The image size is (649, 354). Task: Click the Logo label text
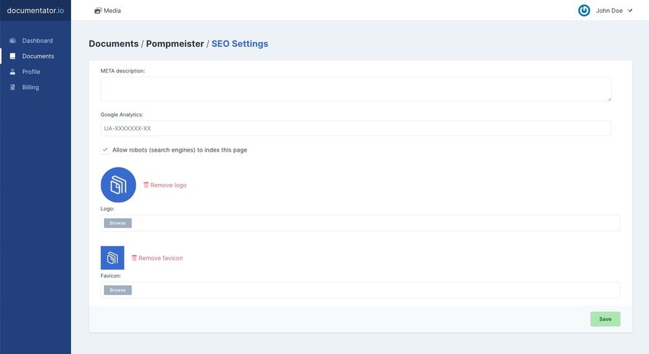tap(107, 208)
